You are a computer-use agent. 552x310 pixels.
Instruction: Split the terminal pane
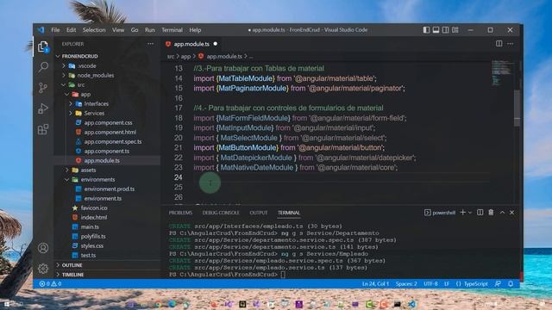[480, 213]
